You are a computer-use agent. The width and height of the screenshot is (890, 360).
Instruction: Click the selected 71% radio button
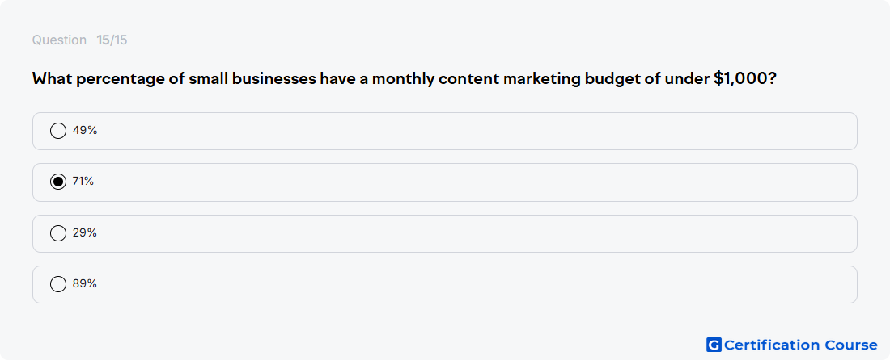(x=58, y=182)
